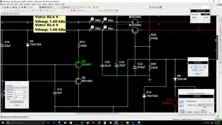Select ammeter A mode in Multimeter
222x125 pixels.
coord(191,67)
